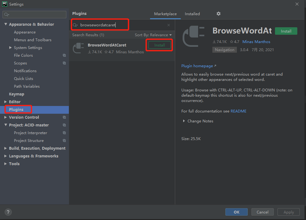Clear the plugin search with the X icon
The width and height of the screenshot is (306, 220).
click(168, 25)
